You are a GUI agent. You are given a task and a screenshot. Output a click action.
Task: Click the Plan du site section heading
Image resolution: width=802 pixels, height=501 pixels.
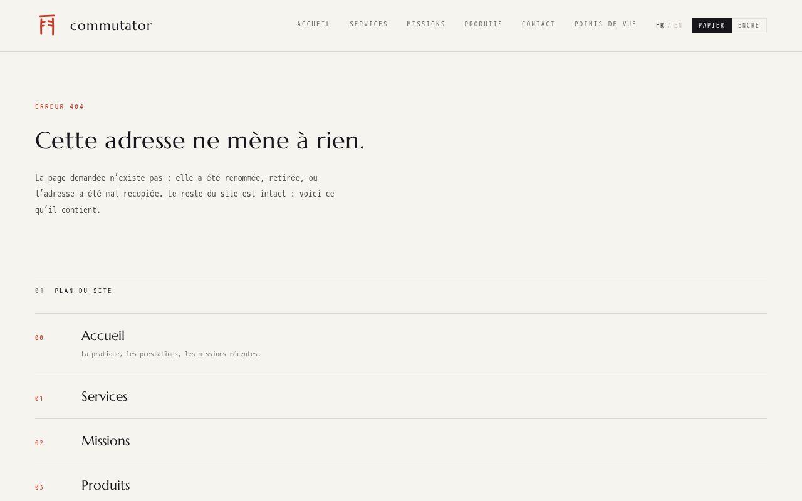[x=83, y=291]
